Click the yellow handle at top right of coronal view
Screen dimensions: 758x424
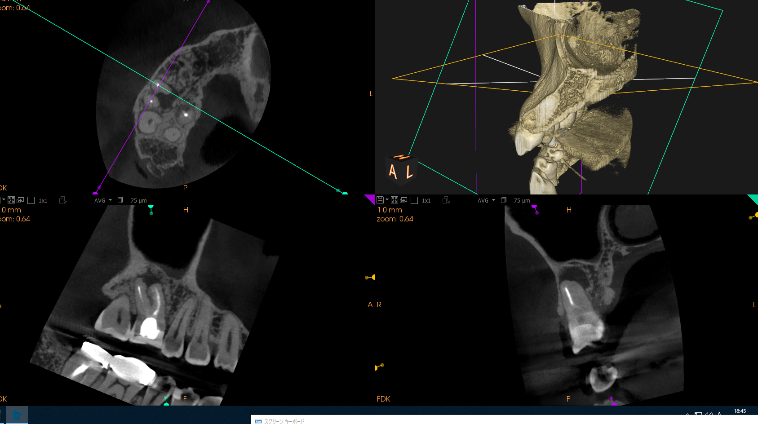click(753, 216)
